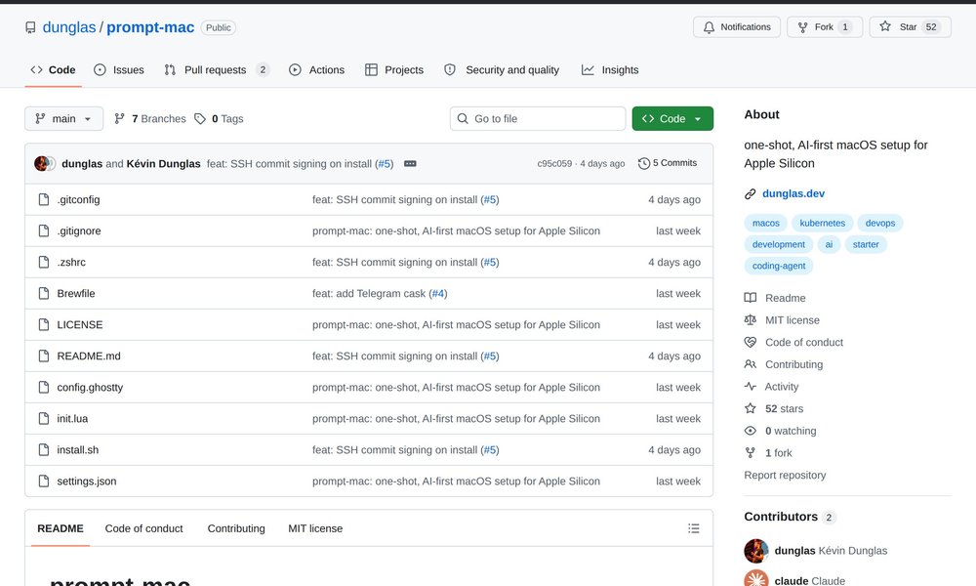This screenshot has height=586, width=976.
Task: Switch to the Issues tab
Action: [119, 69]
